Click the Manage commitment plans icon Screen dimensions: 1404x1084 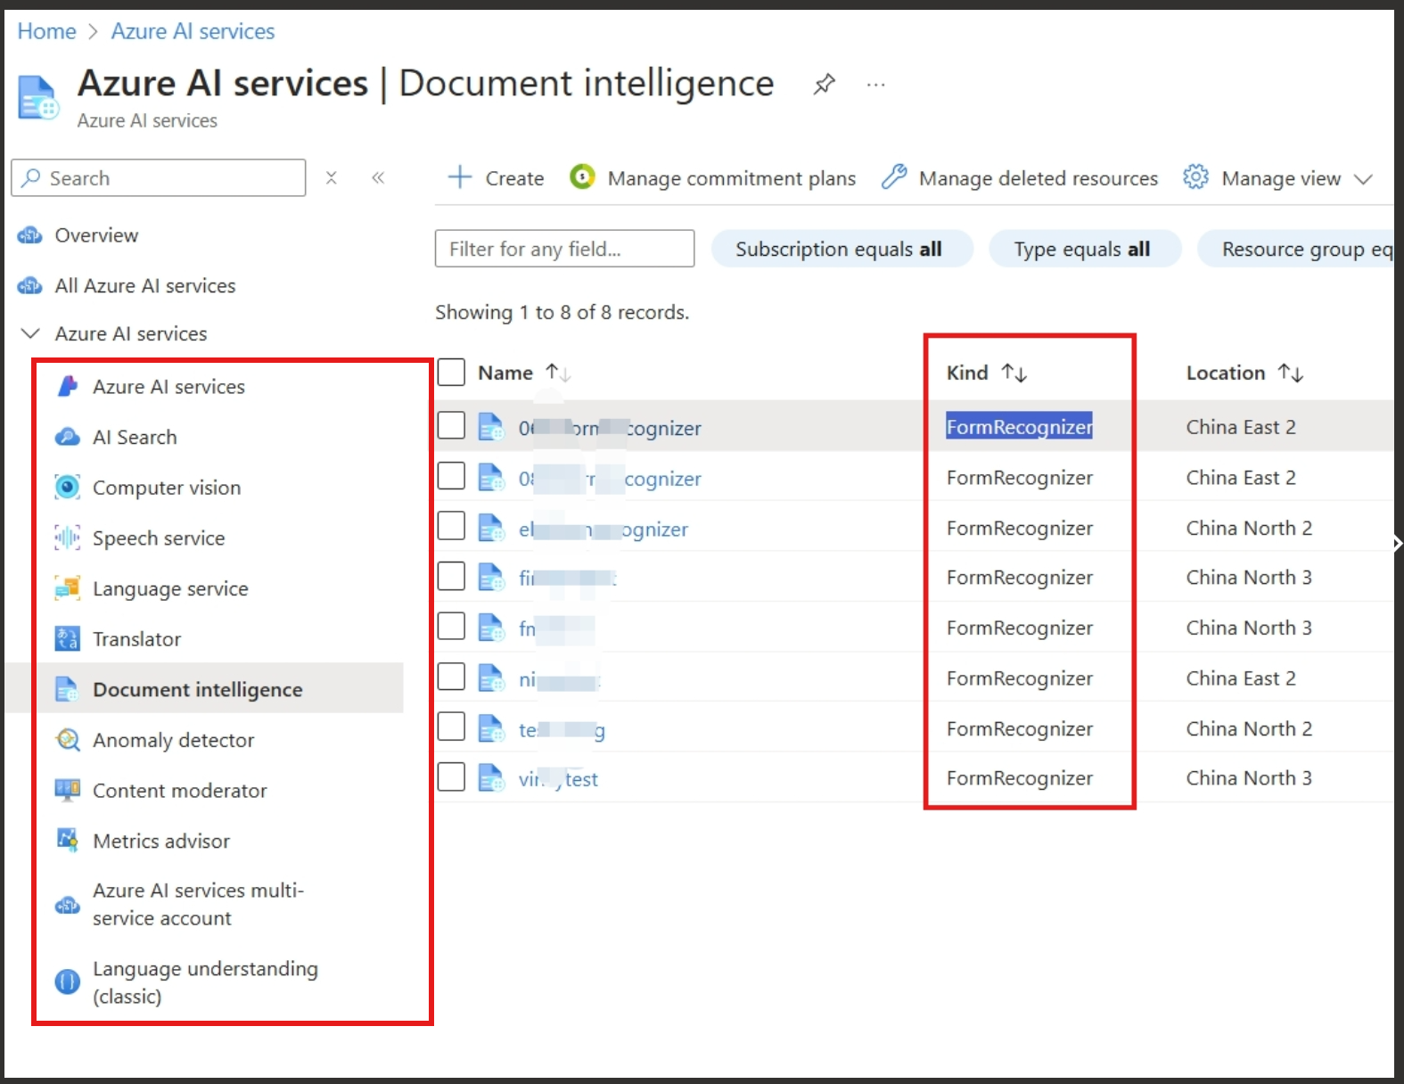click(x=582, y=177)
